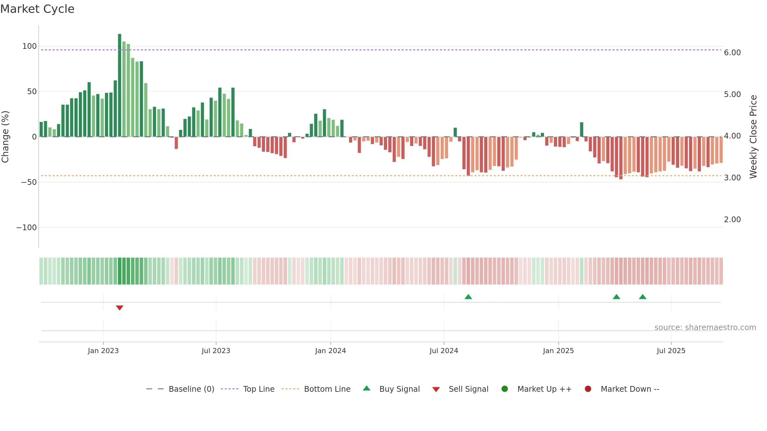
Task: Toggle the Baseline (0) legend entry
Action: [180, 389]
